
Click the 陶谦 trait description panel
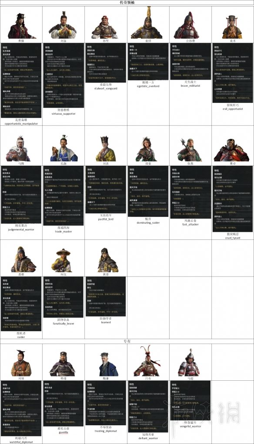(x=106, y=403)
